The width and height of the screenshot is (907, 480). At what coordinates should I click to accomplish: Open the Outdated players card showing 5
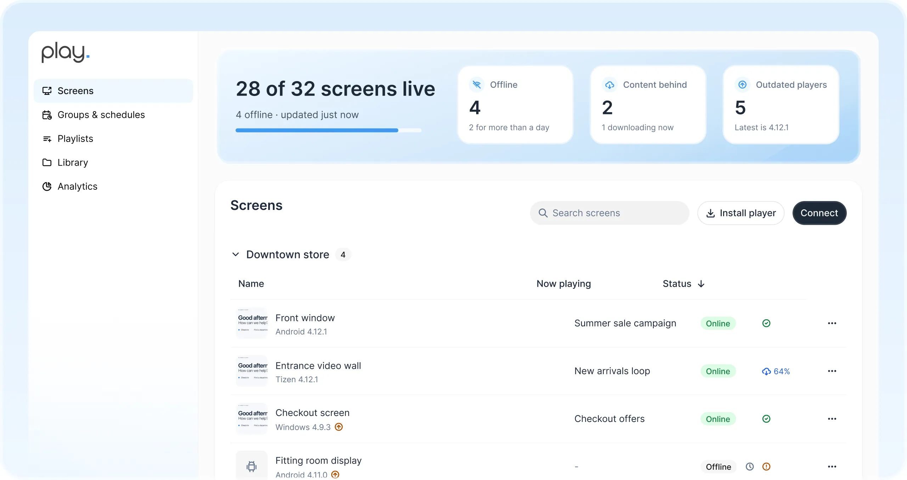(x=781, y=105)
